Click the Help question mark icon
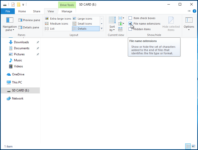198x150 pixels. pos(194,11)
